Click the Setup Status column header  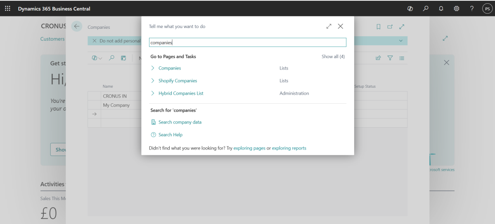365,86
